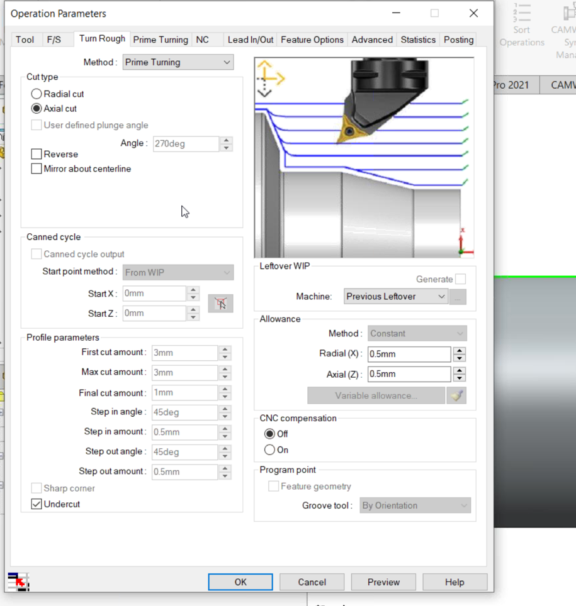Increase Radial (X) allowance with up arrow
Screen dimensions: 576x606
pyautogui.click(x=460, y=351)
